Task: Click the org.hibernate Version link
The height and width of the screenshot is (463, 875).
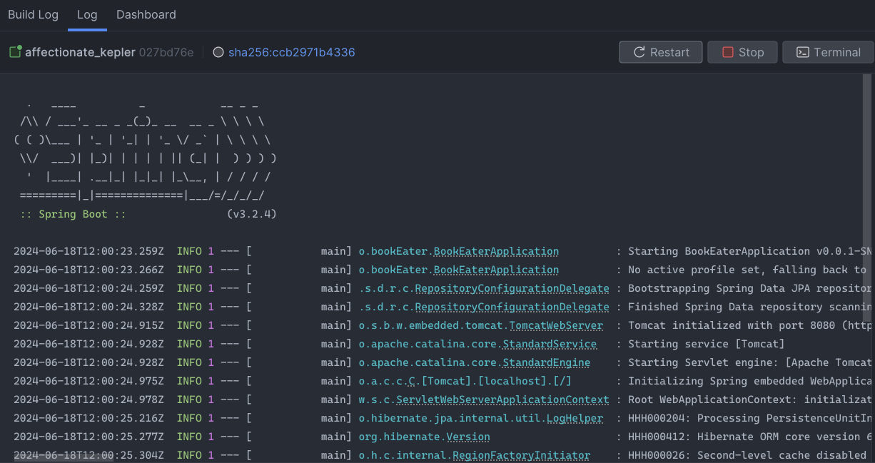Action: point(468,437)
